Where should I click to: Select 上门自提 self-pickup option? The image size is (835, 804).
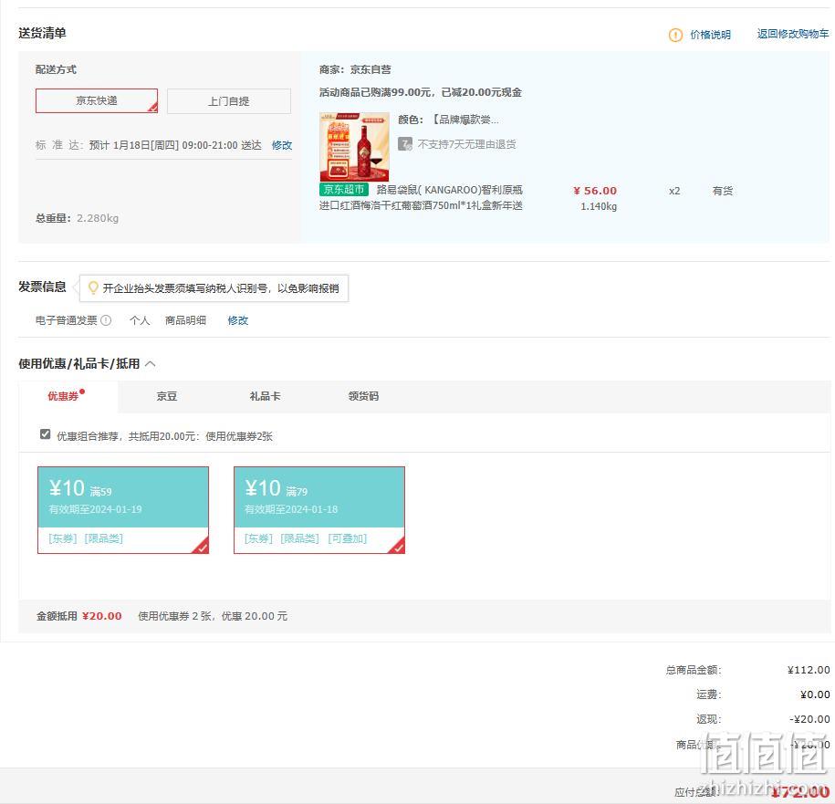pyautogui.click(x=228, y=101)
